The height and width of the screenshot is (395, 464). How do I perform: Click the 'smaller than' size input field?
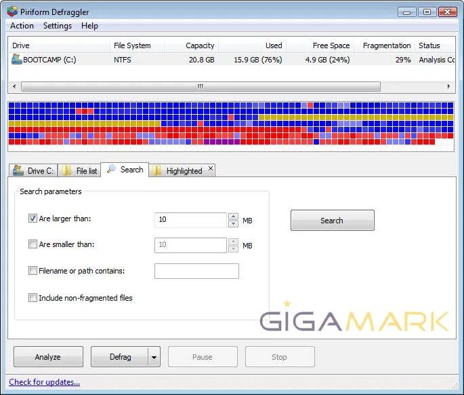(190, 245)
